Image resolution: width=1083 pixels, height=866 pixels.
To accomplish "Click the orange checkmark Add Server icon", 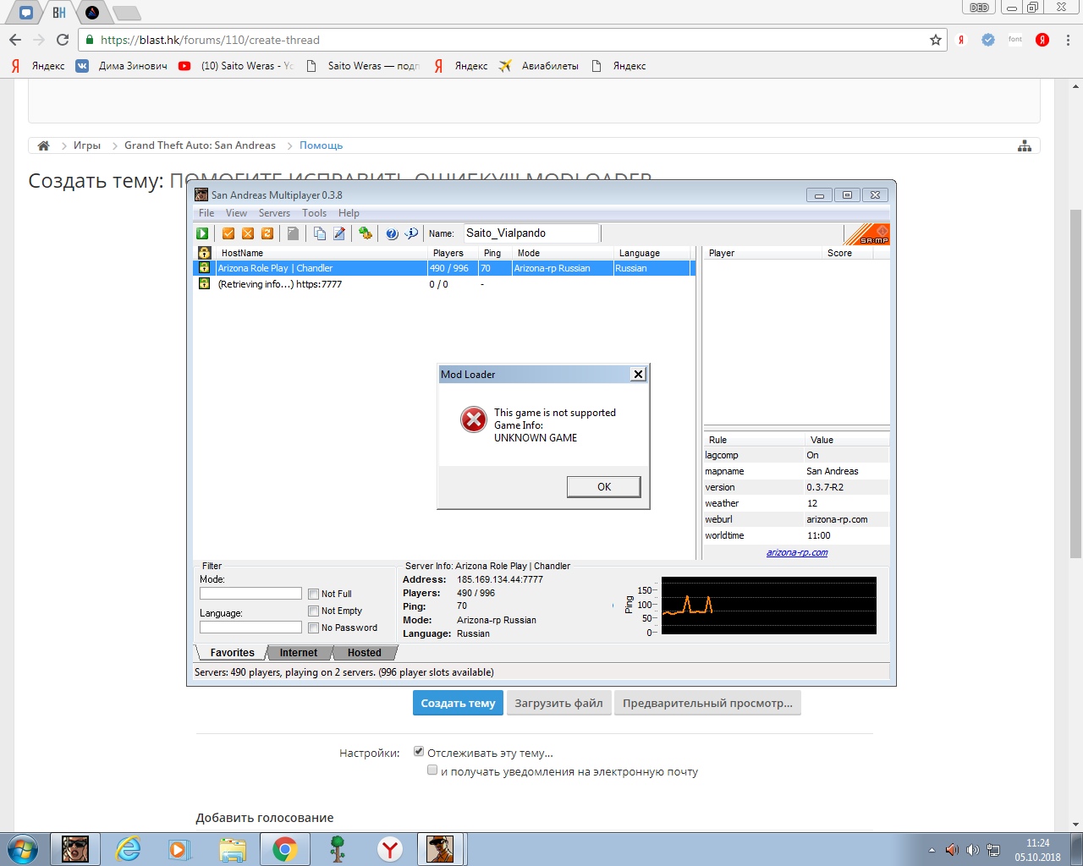I will [x=228, y=233].
